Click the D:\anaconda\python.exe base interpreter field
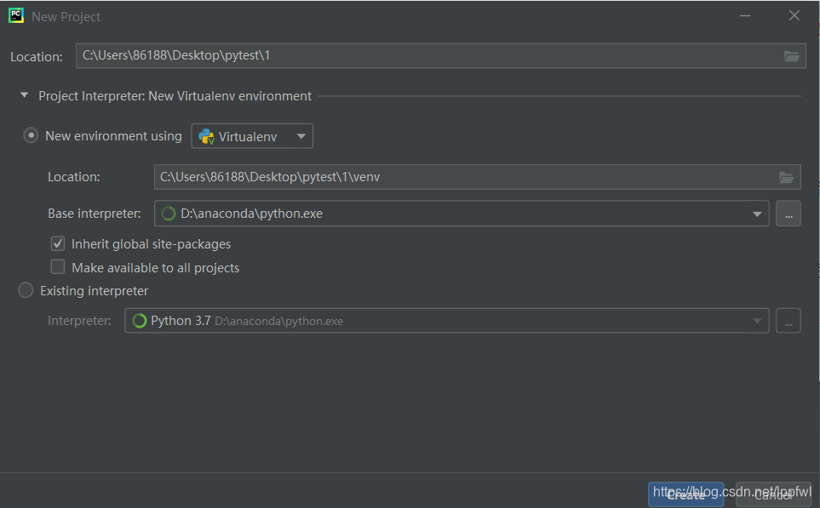The height and width of the screenshot is (508, 820). pyautogui.click(x=462, y=214)
